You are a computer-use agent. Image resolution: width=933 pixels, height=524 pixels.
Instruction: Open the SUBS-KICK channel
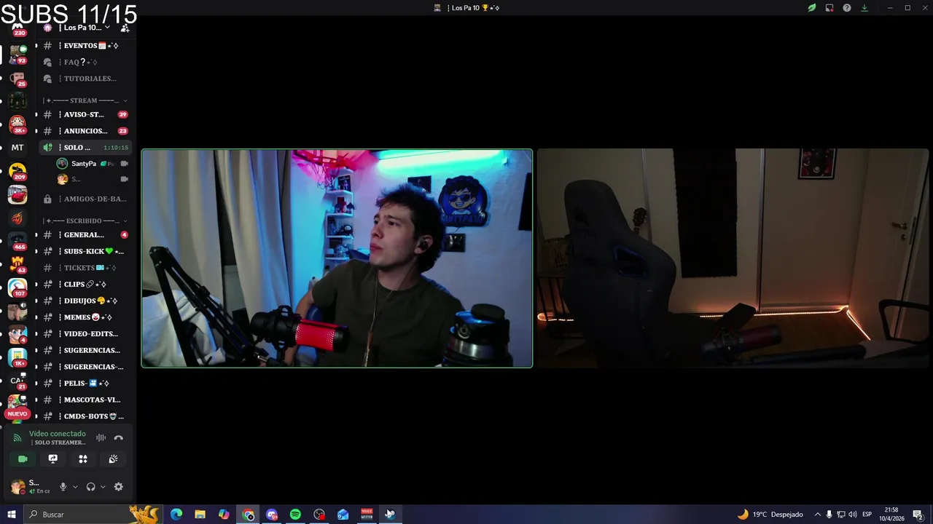click(85, 251)
